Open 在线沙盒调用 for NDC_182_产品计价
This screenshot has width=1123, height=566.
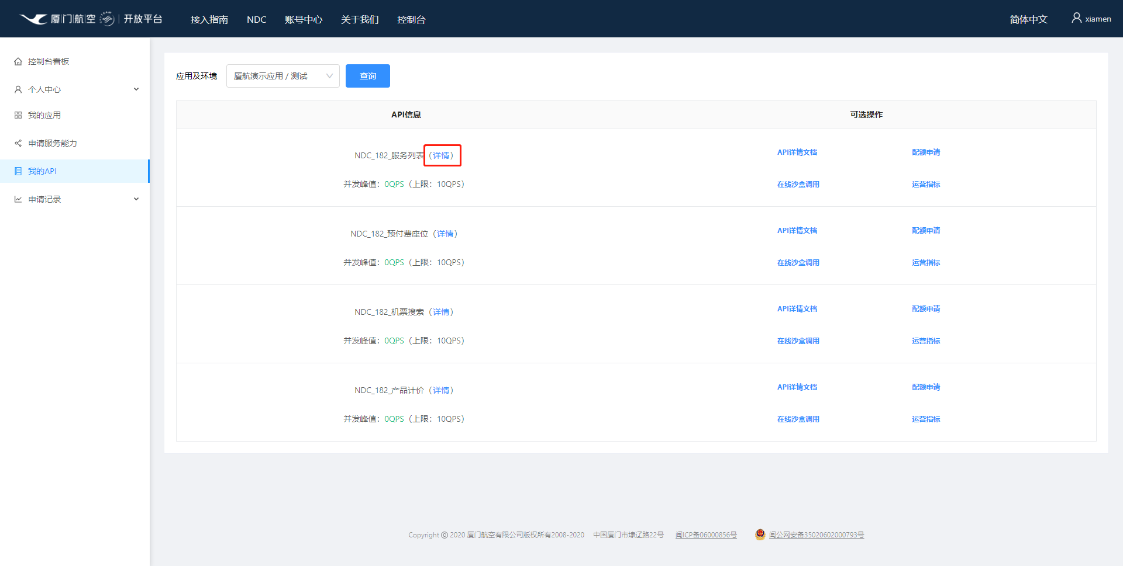798,419
